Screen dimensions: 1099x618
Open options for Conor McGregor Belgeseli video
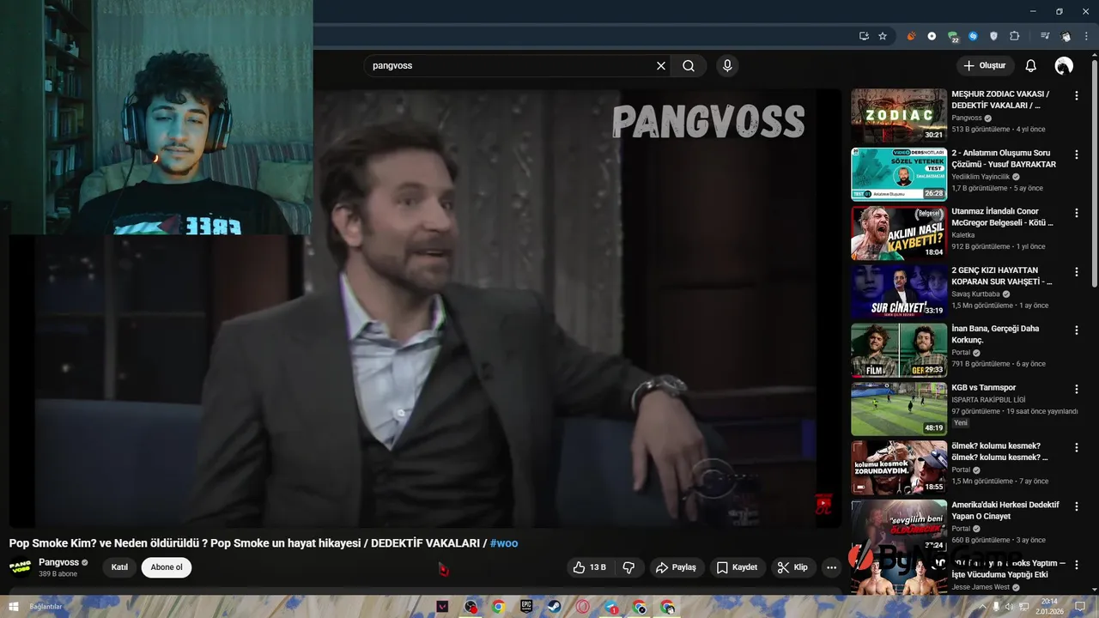tap(1077, 213)
